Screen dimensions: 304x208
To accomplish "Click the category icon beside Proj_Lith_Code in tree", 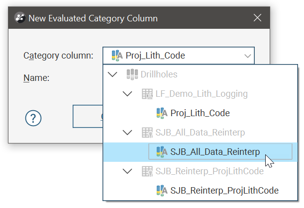I will 162,113.
